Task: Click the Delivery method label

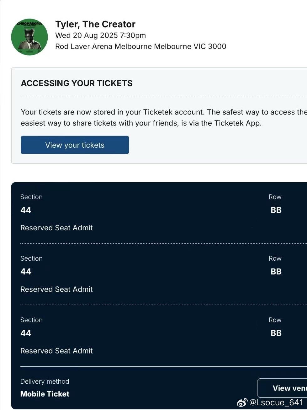Action: [x=45, y=381]
